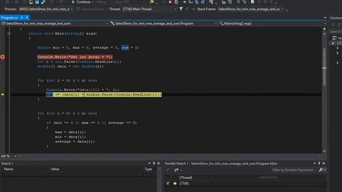Viewport: 342px width, 192px height.
Task: Restart debugging with the circular arrow icon
Action: [176, 2]
